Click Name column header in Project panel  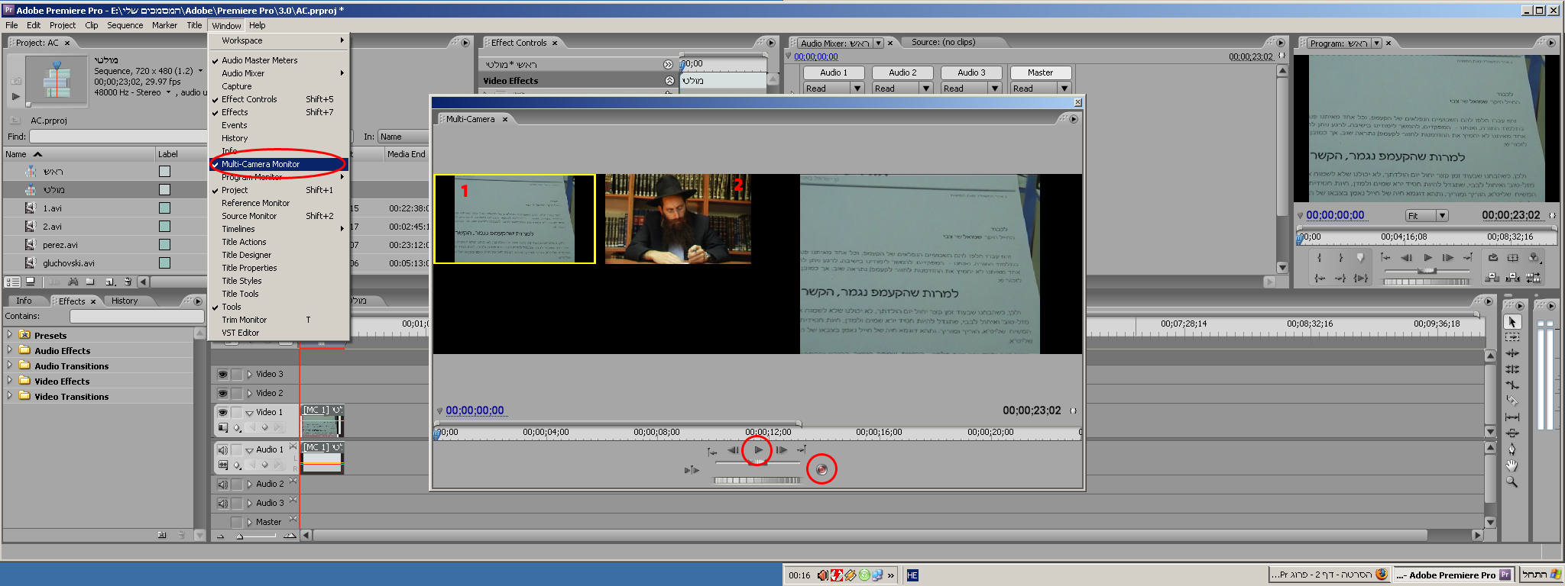point(79,154)
